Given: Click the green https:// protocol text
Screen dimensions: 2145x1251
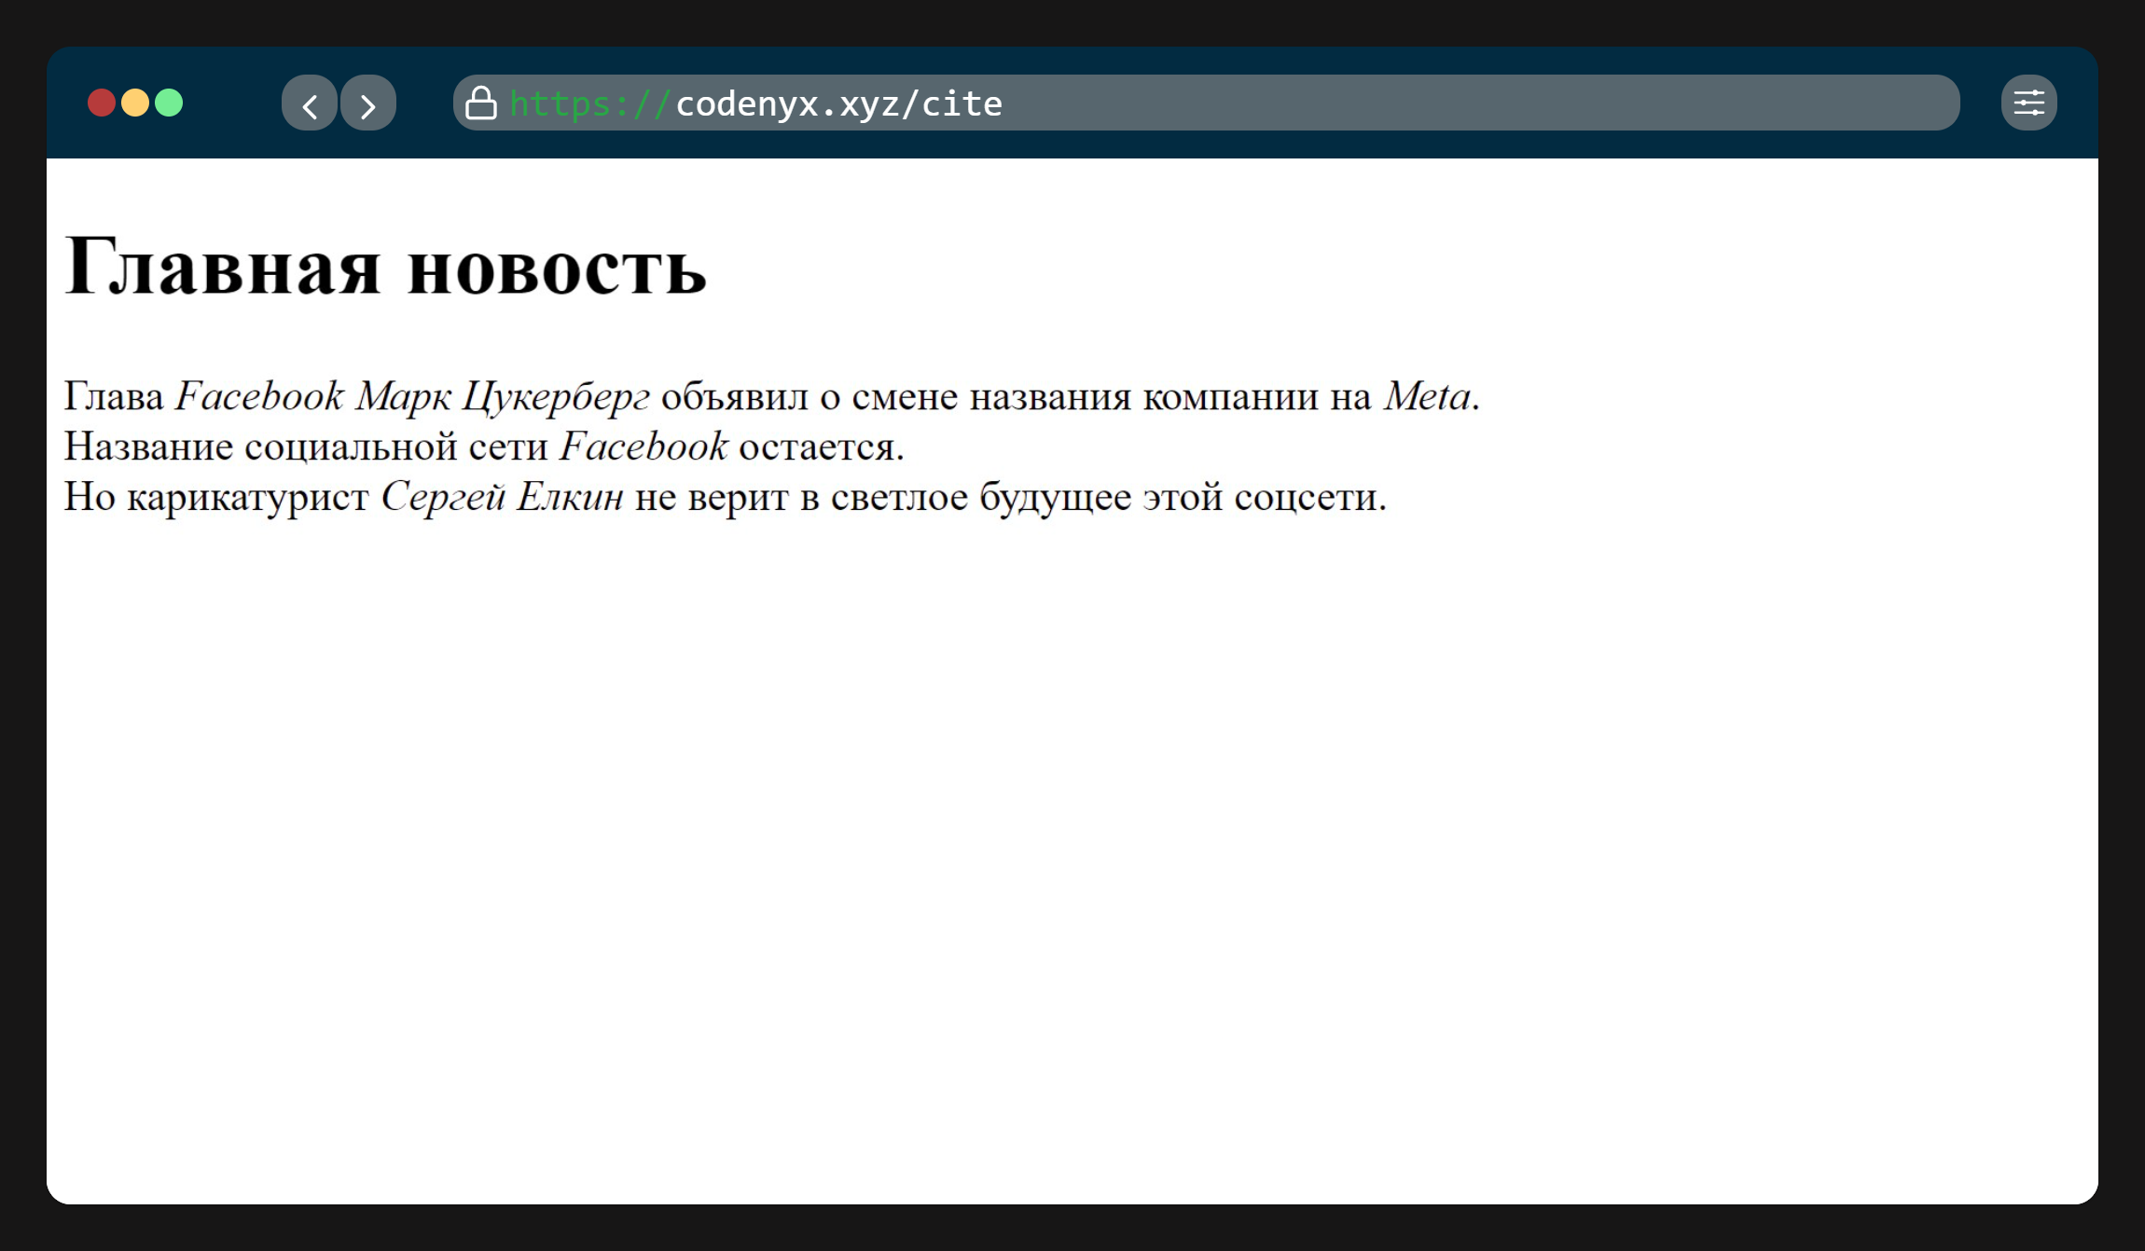Looking at the screenshot, I should pos(589,104).
